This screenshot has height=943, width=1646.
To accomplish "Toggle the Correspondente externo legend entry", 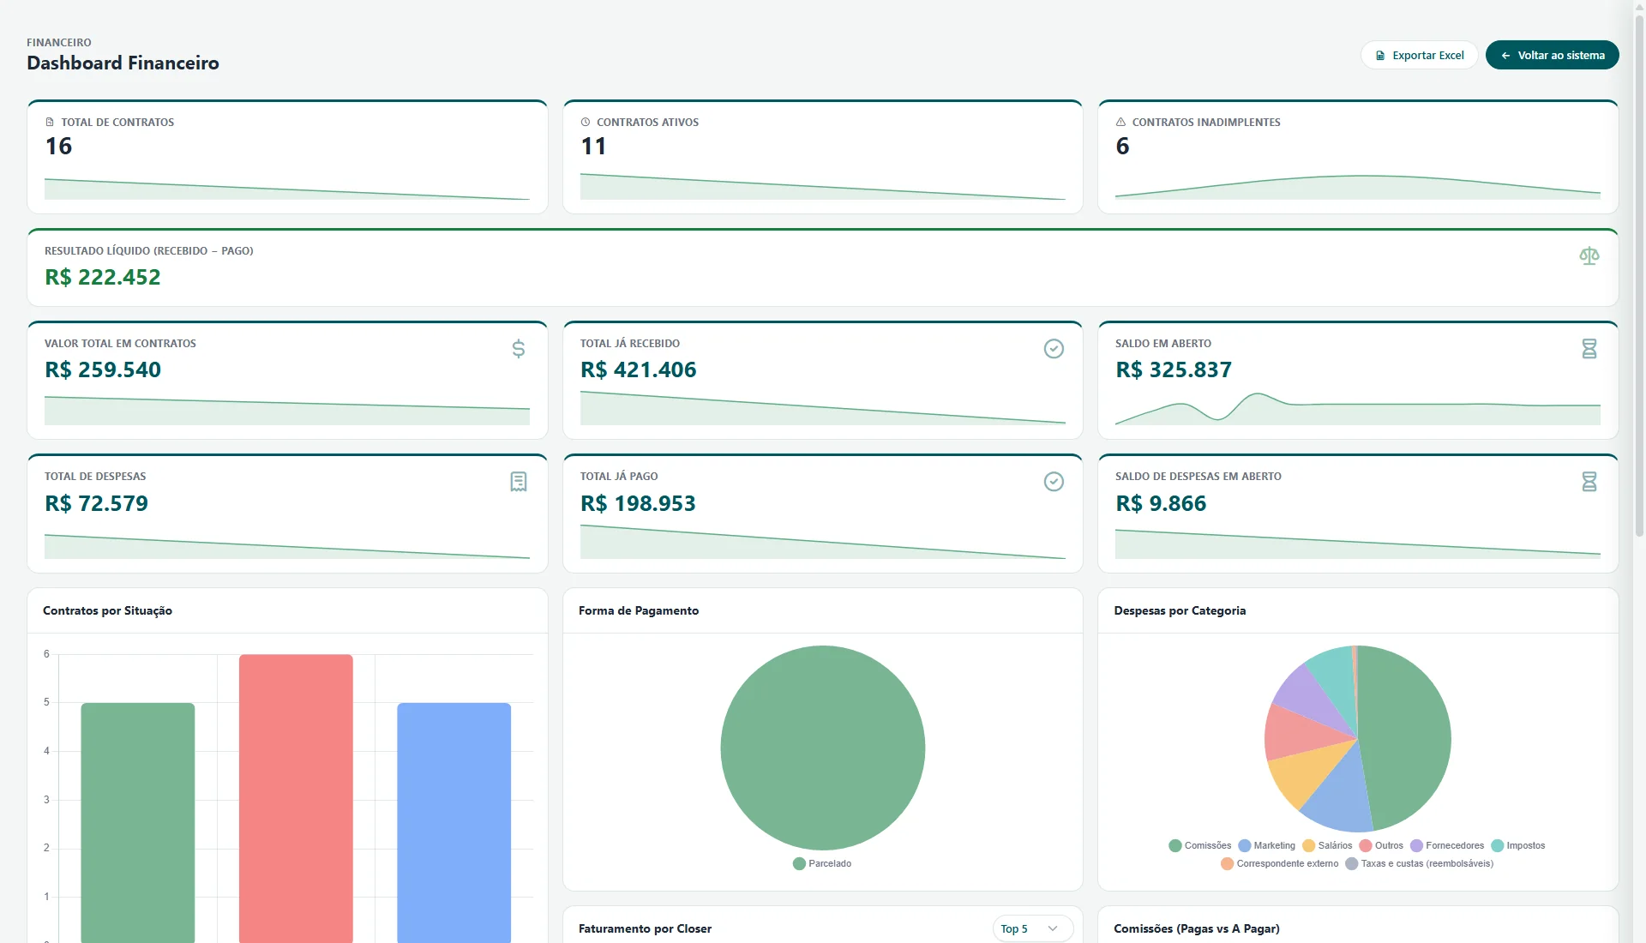I will tap(1279, 863).
